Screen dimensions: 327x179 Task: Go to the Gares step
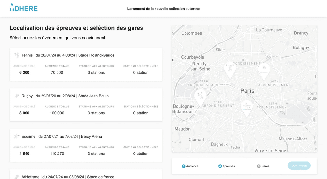tap(263, 166)
